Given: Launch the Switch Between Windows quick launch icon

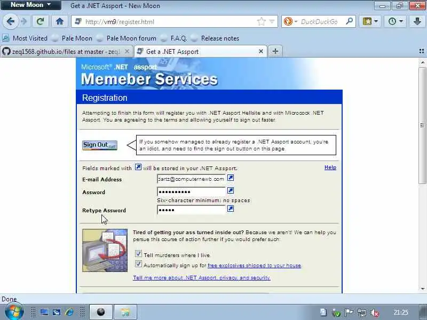Looking at the screenshot, I should pos(57,312).
